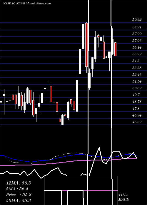Click the <<Live MACD label
The height and width of the screenshot is (205, 147).
(124, 197)
